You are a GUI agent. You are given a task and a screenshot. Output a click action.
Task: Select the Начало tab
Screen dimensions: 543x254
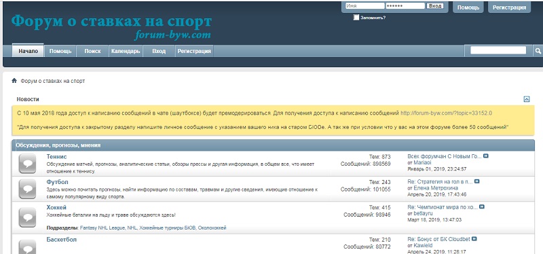[28, 50]
